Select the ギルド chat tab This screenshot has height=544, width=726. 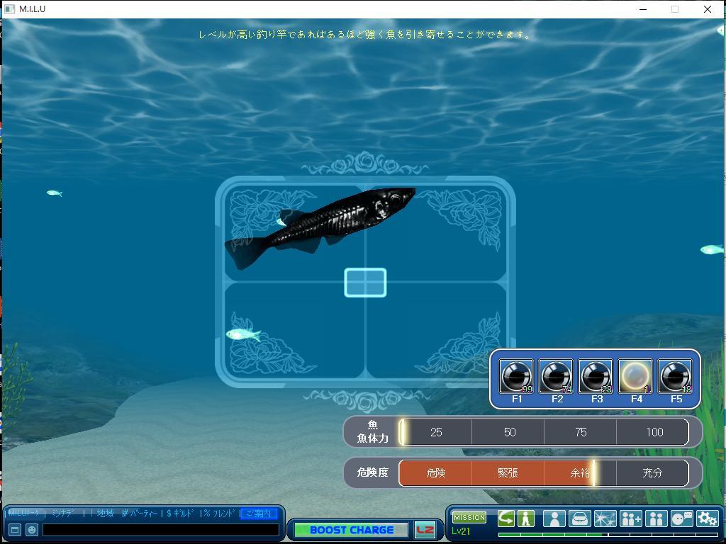click(182, 514)
